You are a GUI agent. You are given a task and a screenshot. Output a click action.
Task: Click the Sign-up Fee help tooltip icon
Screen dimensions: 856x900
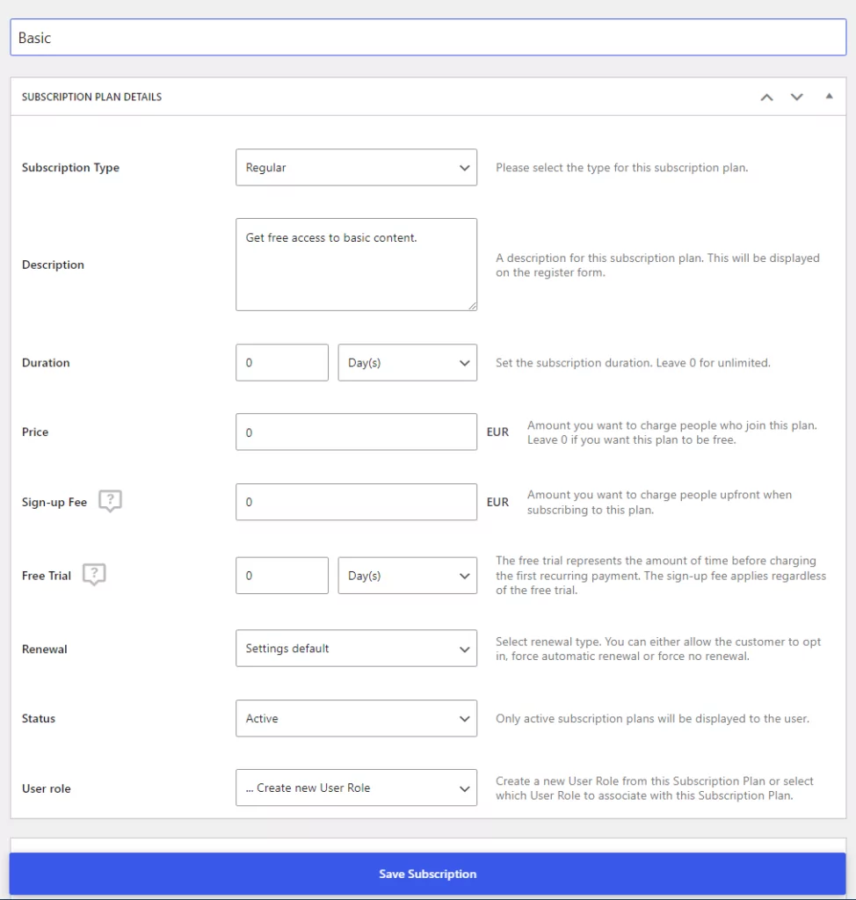click(110, 501)
